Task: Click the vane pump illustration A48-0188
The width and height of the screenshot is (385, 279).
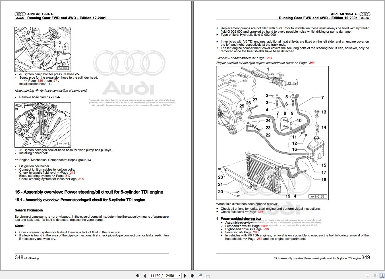Action: click(x=43, y=49)
